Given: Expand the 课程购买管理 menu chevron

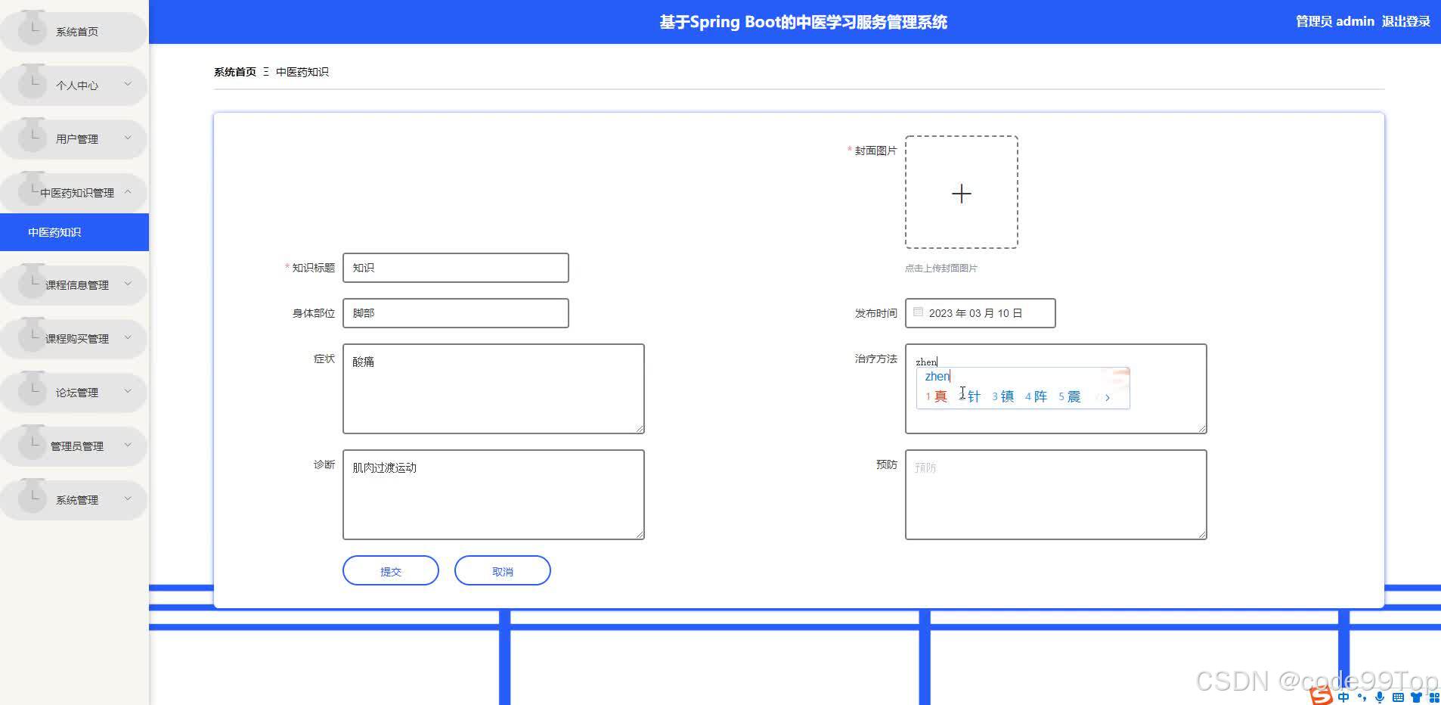Looking at the screenshot, I should coord(128,337).
